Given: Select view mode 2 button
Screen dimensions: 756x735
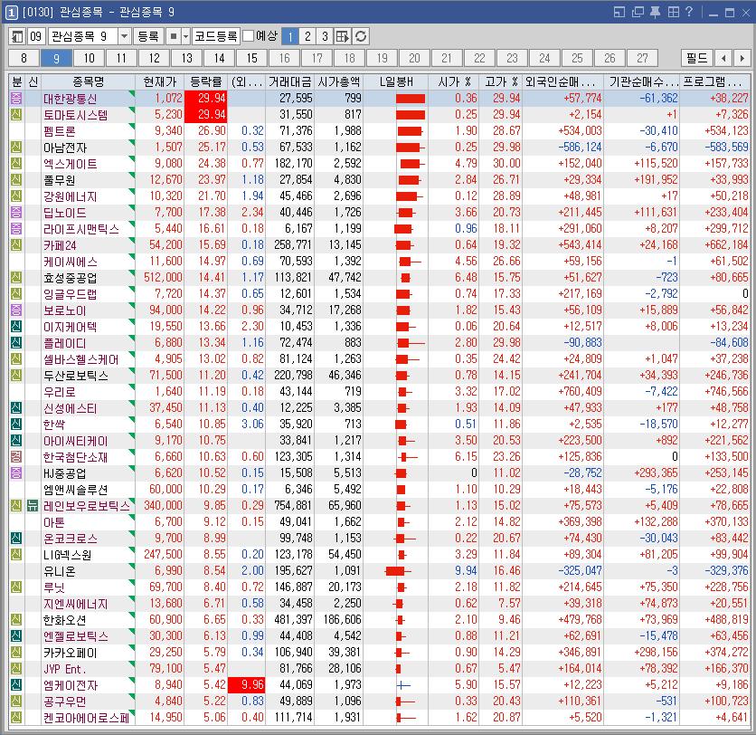Looking at the screenshot, I should (307, 36).
